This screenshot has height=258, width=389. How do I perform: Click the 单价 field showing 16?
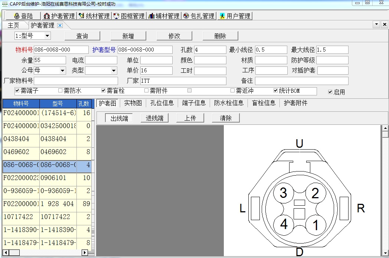pos(156,71)
